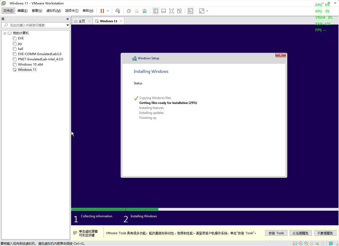Toggle the library sidebar view
339x246 pixels.
coord(156,11)
